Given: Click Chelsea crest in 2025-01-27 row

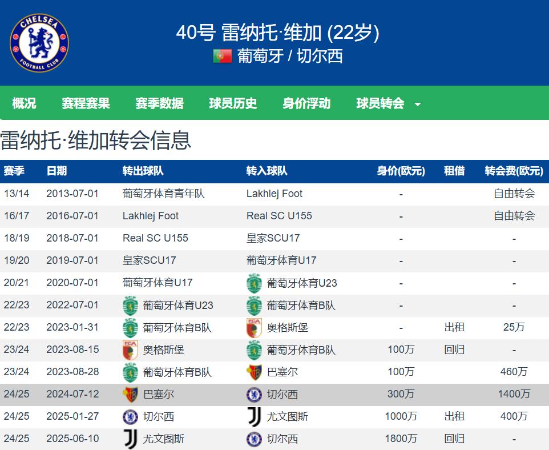Looking at the screenshot, I should [130, 417].
